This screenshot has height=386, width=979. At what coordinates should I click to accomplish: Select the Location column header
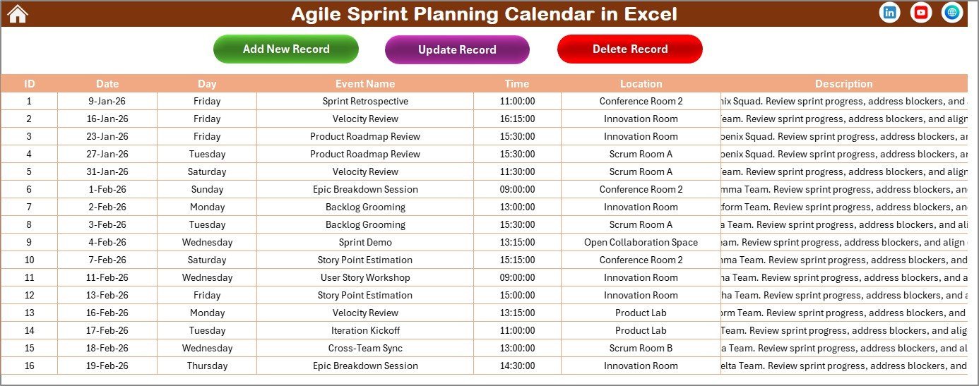641,83
